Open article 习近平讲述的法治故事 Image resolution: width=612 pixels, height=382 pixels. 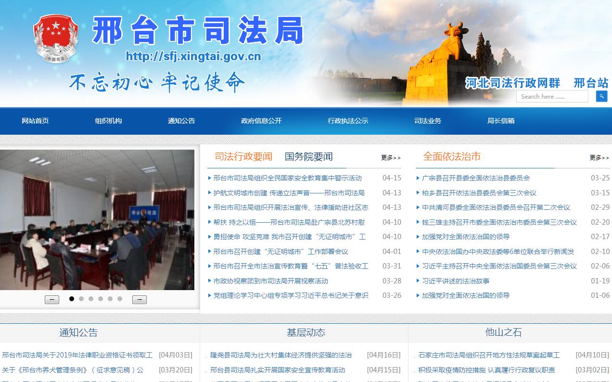point(456,281)
